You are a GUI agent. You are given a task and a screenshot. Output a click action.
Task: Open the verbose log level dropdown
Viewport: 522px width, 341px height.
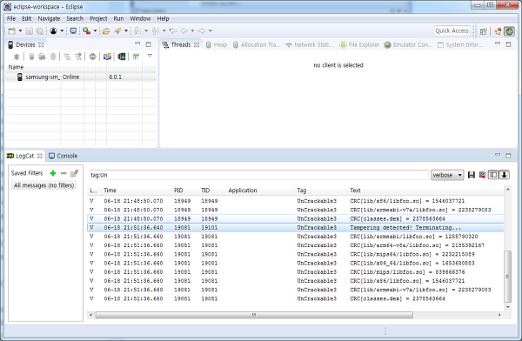(447, 175)
